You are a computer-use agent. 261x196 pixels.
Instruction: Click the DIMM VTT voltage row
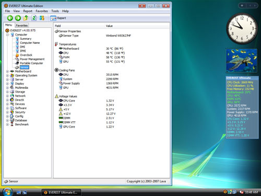(111, 122)
